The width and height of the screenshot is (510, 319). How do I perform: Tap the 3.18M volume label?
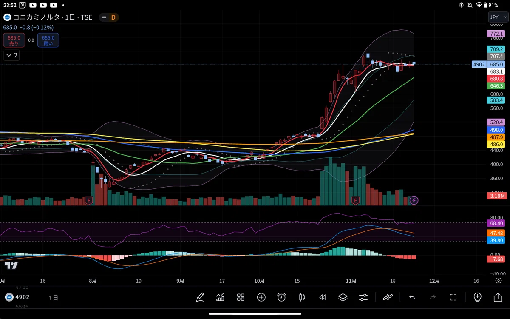click(x=496, y=196)
